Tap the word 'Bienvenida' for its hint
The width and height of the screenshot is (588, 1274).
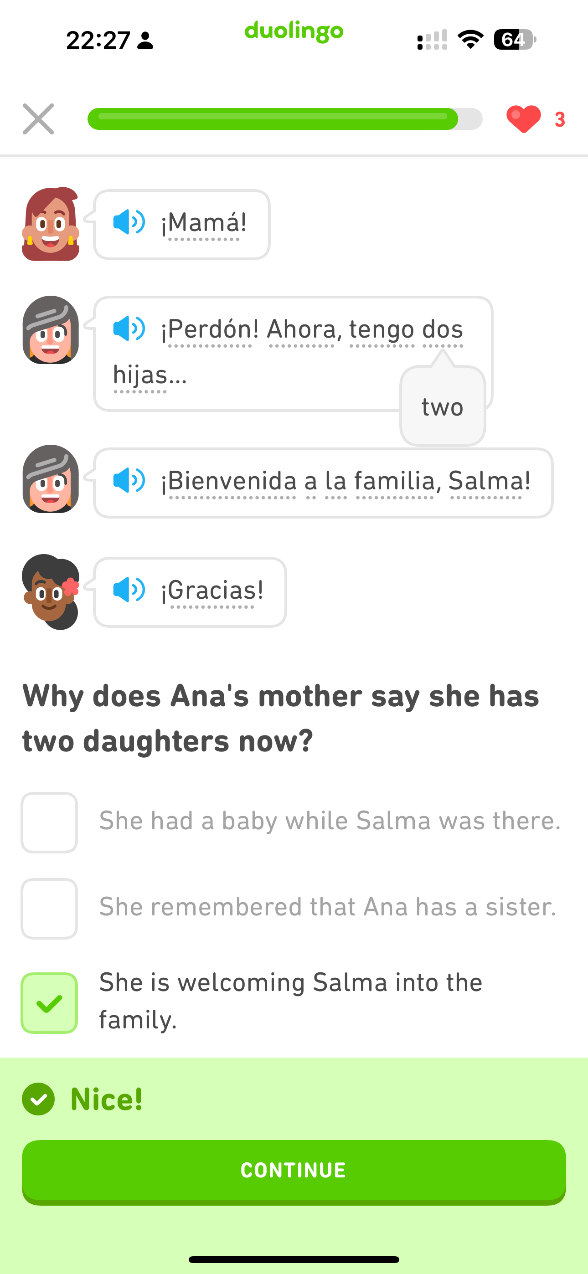tap(232, 481)
